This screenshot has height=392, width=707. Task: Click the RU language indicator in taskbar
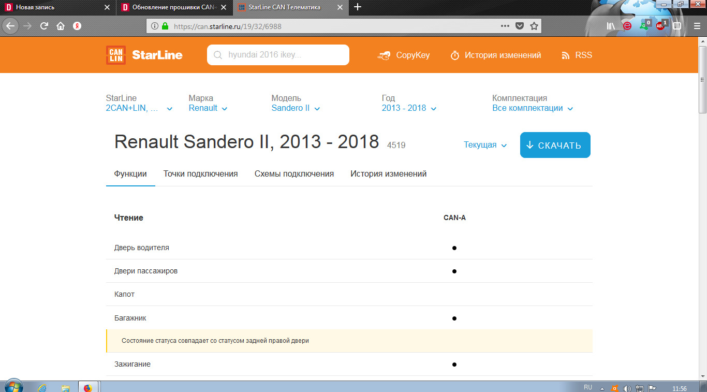click(x=588, y=387)
